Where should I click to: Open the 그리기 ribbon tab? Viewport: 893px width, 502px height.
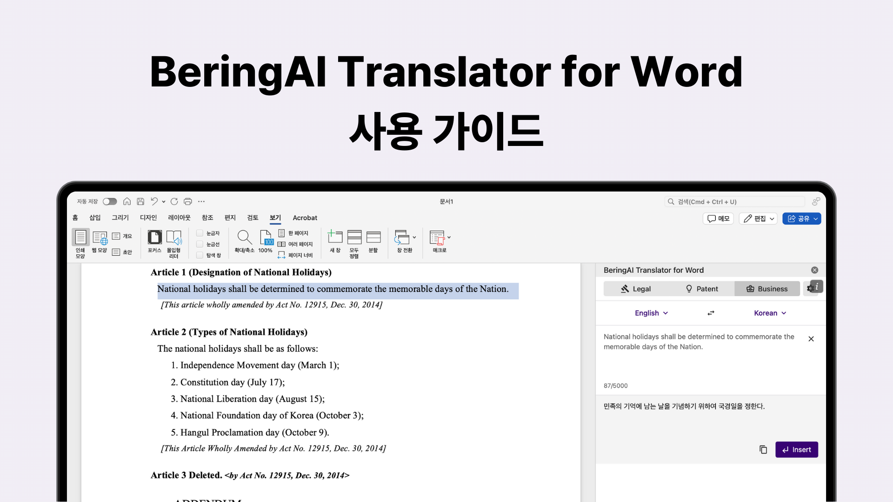click(120, 218)
